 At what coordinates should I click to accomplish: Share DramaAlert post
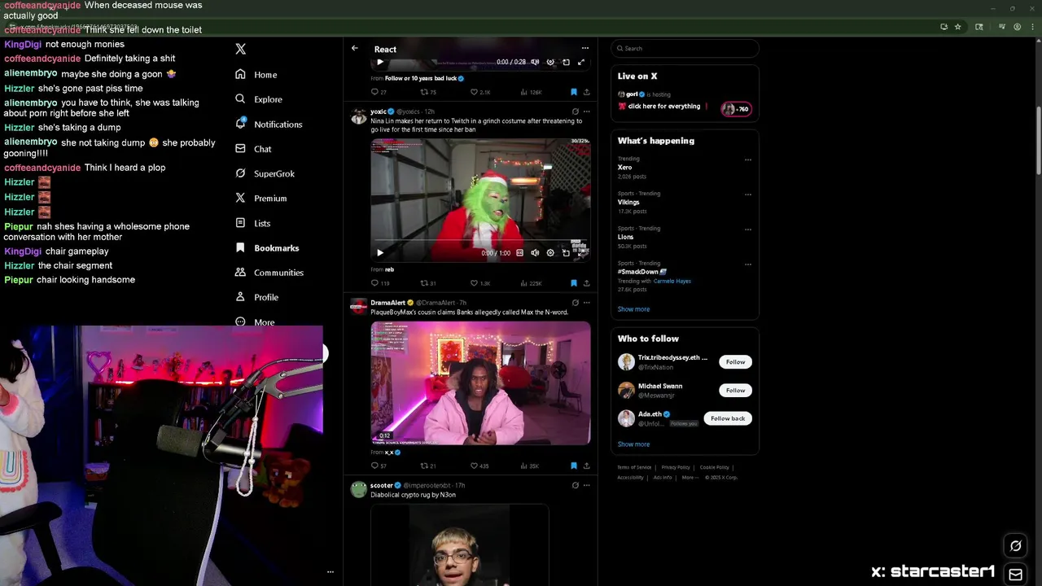coord(586,466)
